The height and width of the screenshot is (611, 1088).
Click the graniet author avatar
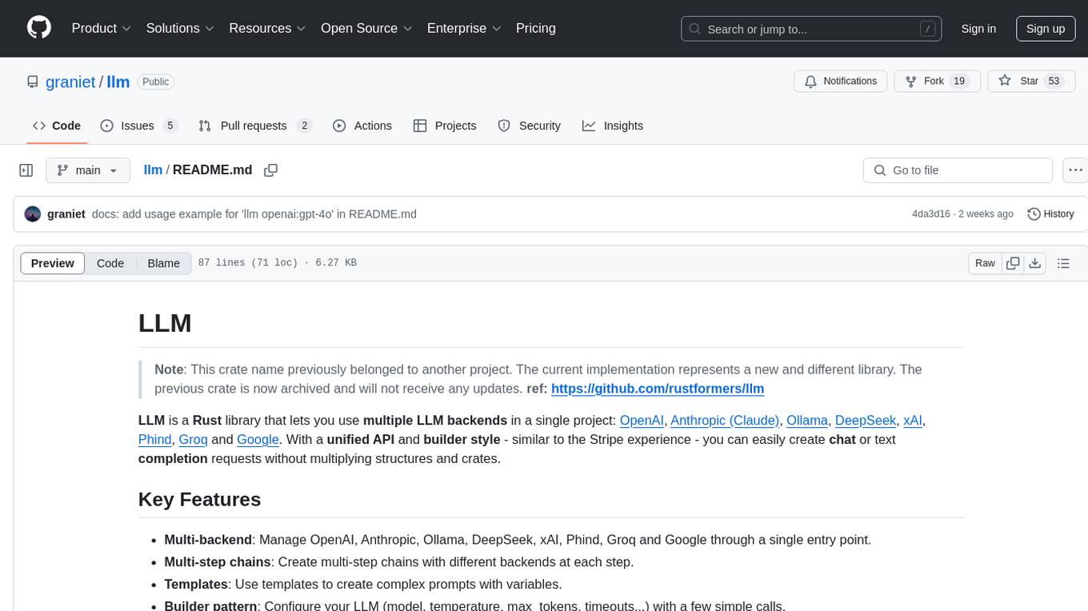pos(33,214)
